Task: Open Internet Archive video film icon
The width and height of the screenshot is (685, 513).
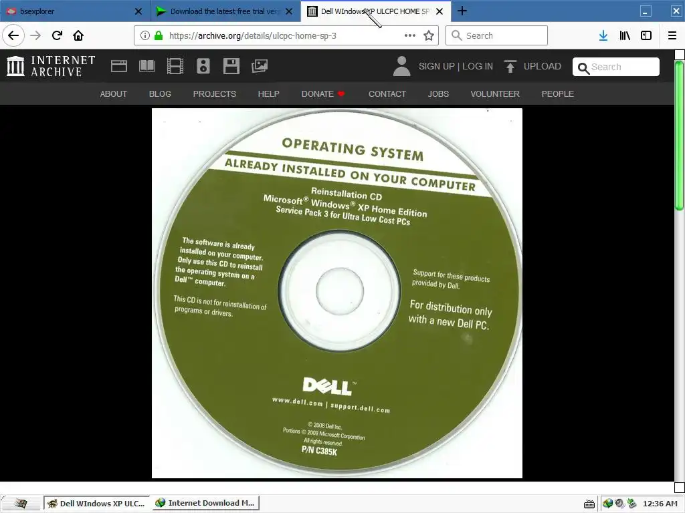Action: [x=175, y=66]
